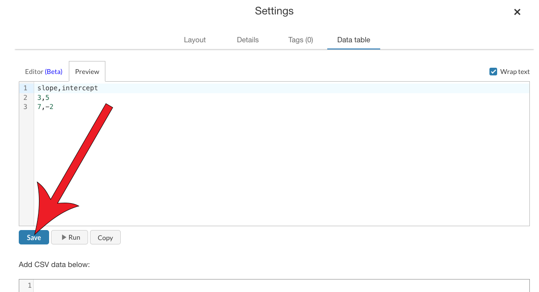
Task: Click line number 2 in the gutter
Action: 25,97
